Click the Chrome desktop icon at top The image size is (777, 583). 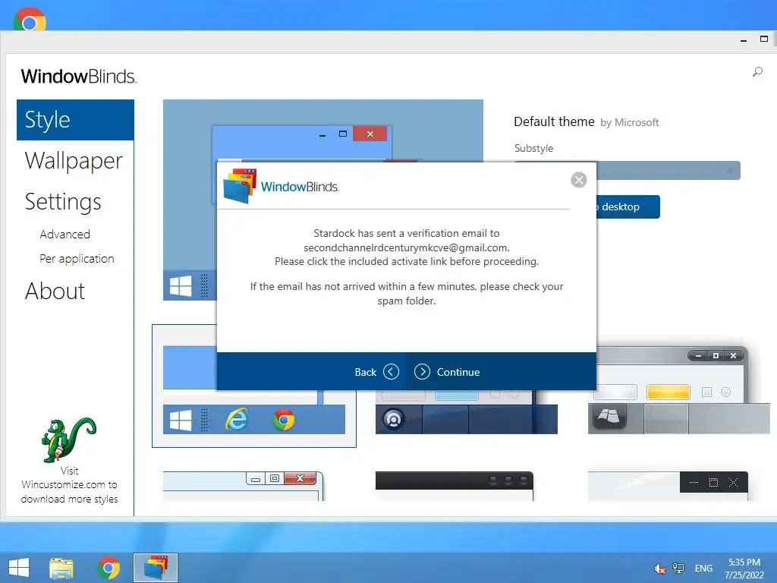pyautogui.click(x=30, y=20)
